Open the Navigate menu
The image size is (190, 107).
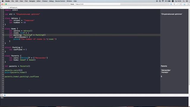[32, 1]
